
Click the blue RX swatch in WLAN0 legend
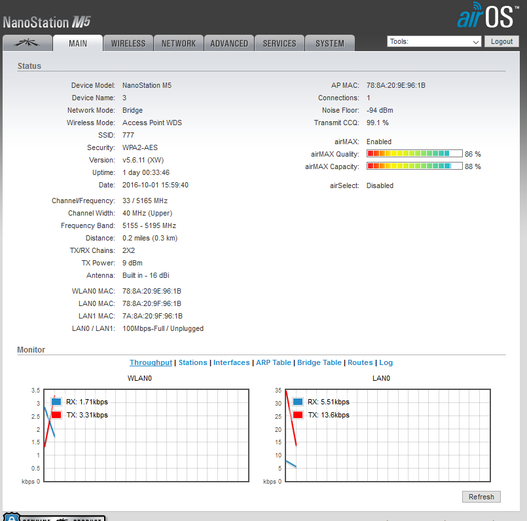(56, 402)
